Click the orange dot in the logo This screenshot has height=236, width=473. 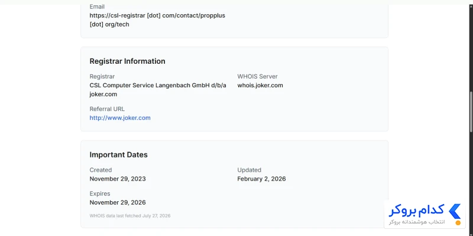point(458,223)
